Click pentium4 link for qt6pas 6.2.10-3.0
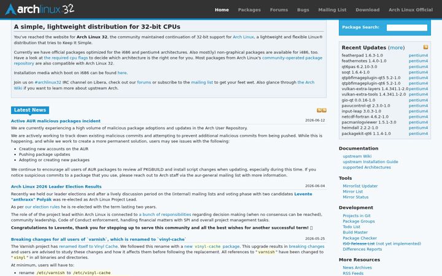This screenshot has width=442, height=276. tap(418, 67)
